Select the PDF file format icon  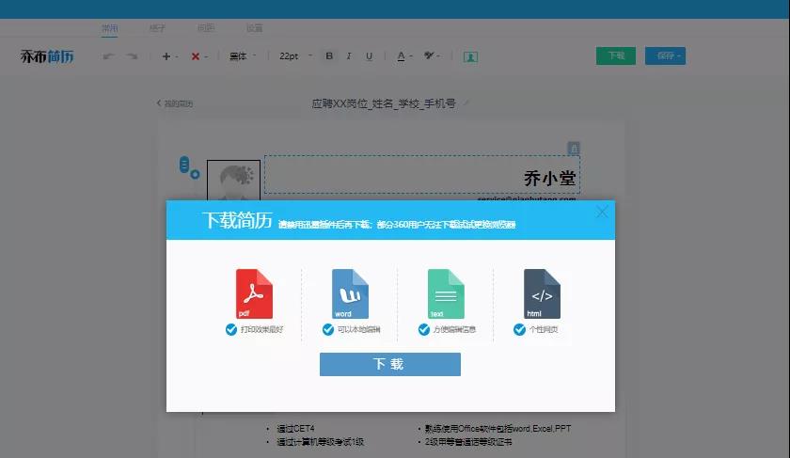pyautogui.click(x=254, y=293)
